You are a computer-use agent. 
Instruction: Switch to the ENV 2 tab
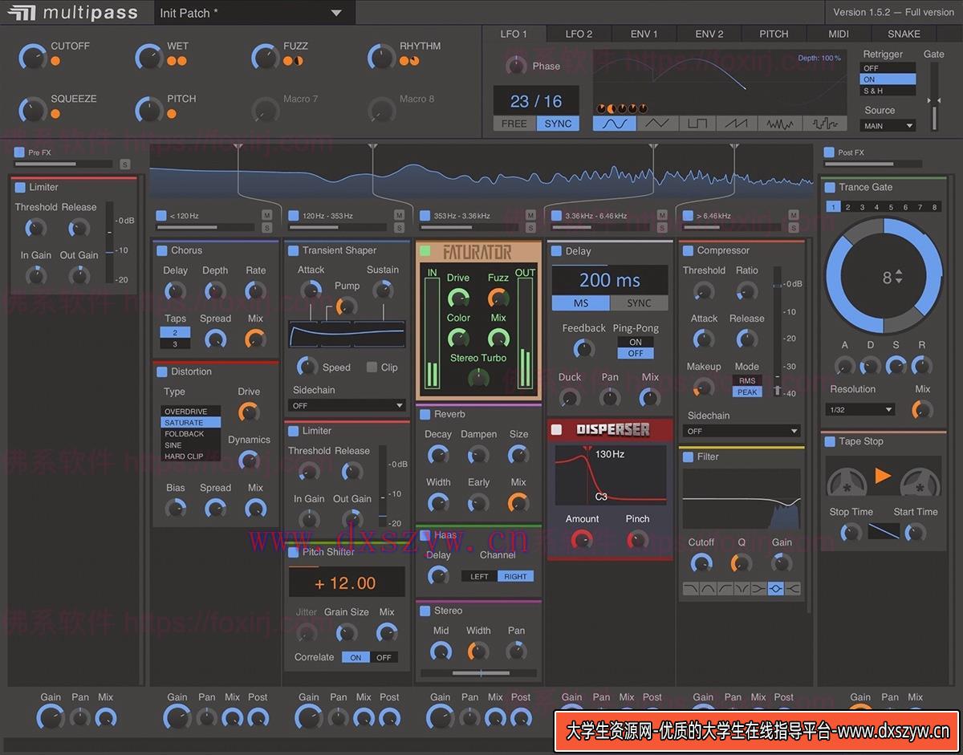pos(709,34)
